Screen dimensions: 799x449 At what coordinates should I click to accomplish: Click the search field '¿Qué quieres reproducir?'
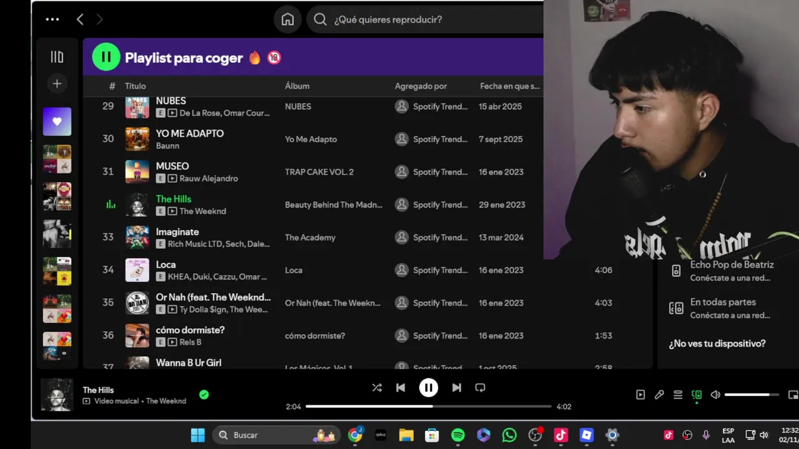tap(424, 19)
